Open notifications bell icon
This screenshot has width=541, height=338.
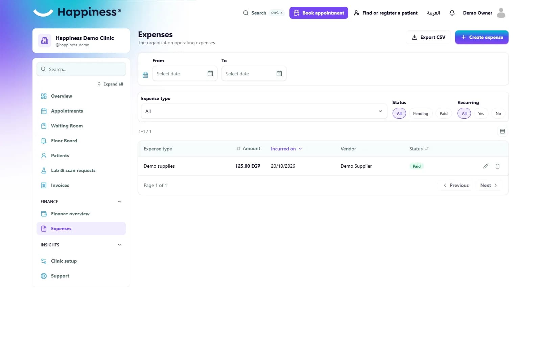(452, 13)
